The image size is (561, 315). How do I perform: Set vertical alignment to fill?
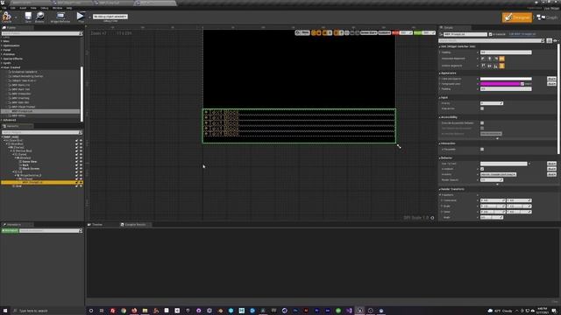pyautogui.click(x=502, y=66)
